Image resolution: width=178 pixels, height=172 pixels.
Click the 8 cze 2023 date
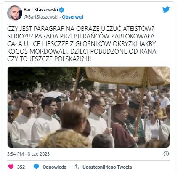coord(39,154)
